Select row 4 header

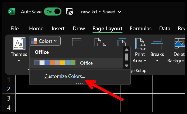(9, 108)
